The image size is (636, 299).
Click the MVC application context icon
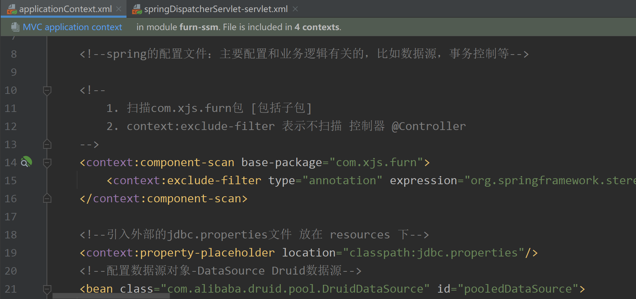pyautogui.click(x=15, y=27)
